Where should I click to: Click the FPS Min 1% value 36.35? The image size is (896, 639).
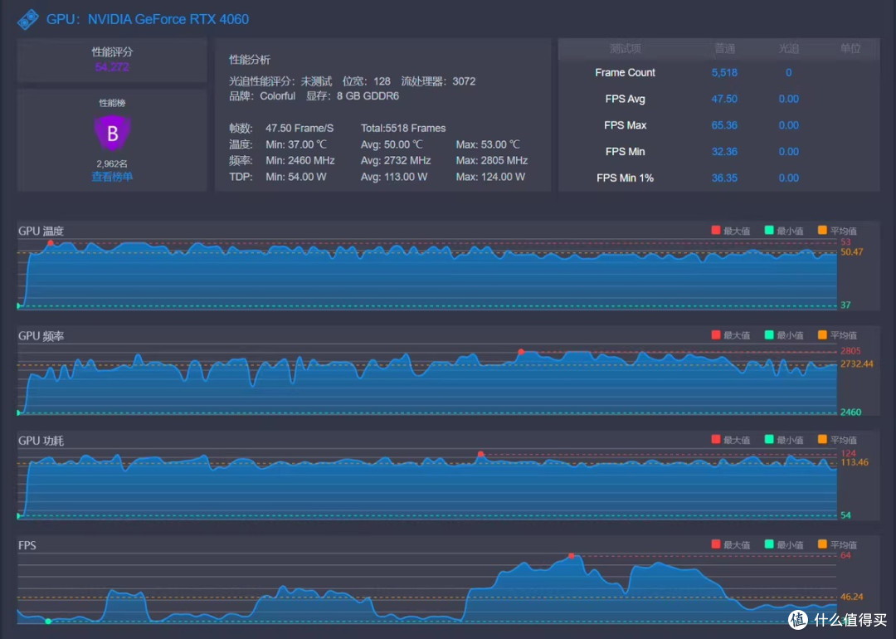[724, 178]
